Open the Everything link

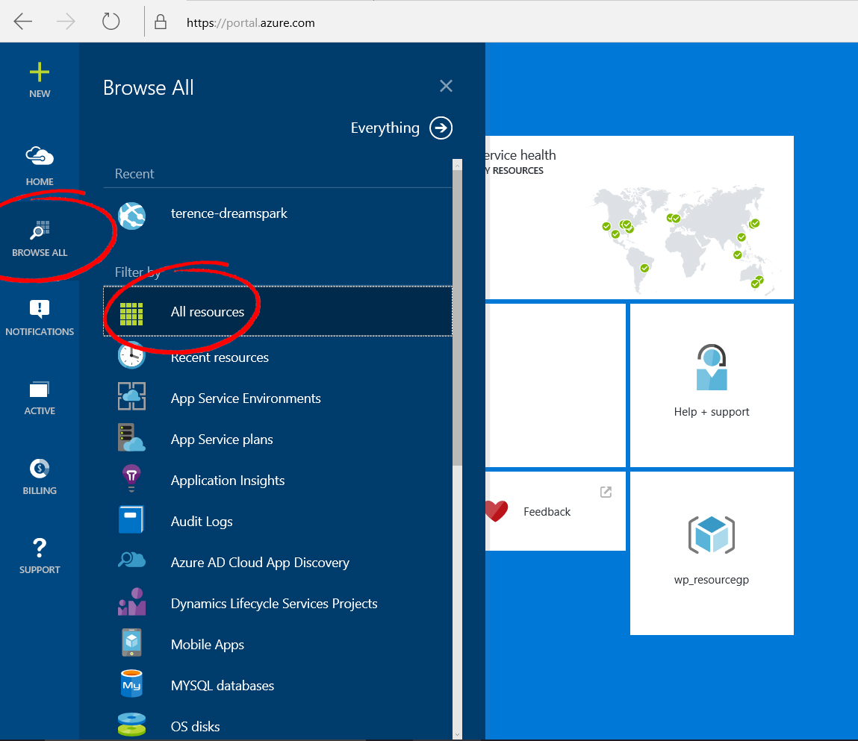tap(385, 128)
